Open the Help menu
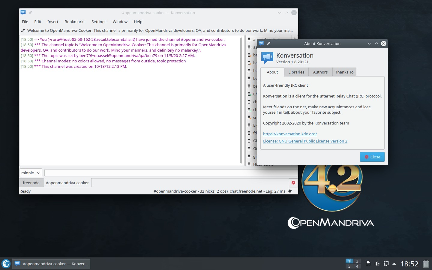This screenshot has height=270, width=432. 138,22
